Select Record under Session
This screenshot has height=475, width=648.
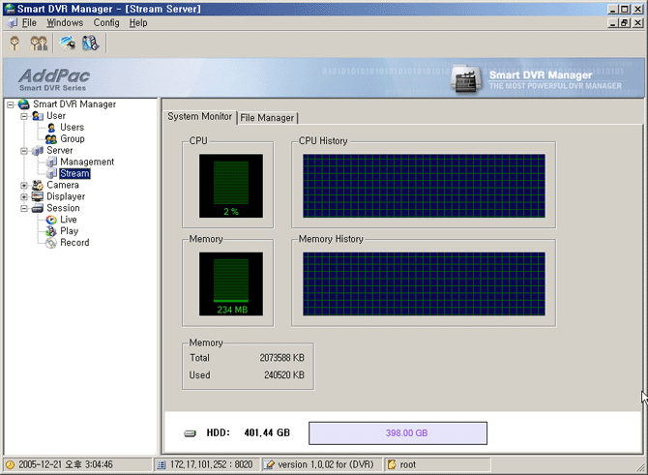(74, 243)
